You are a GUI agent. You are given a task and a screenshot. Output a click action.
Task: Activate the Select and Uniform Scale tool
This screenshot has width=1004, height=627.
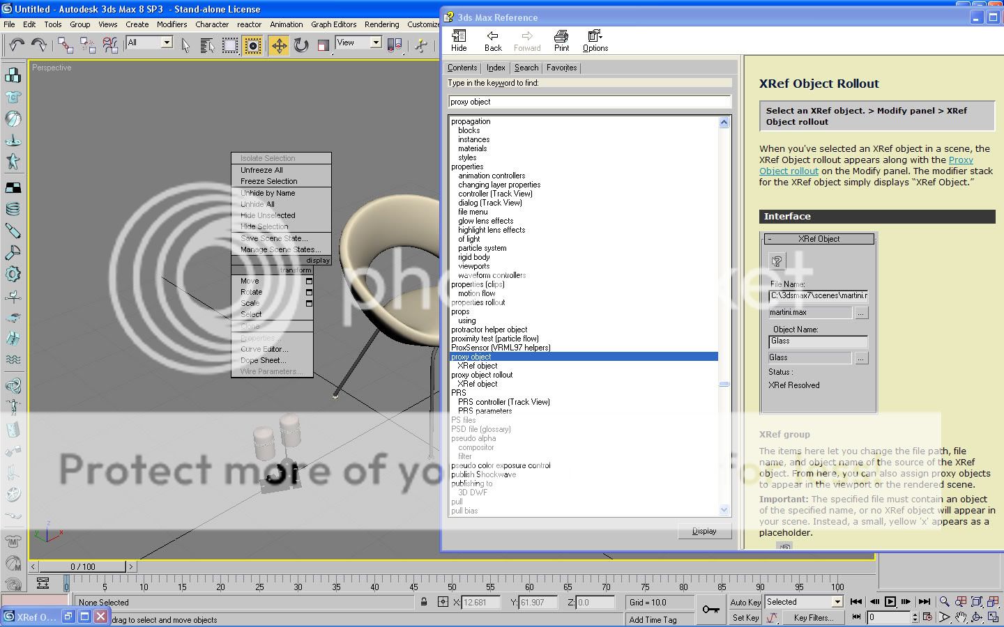pyautogui.click(x=324, y=45)
